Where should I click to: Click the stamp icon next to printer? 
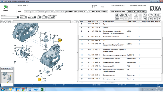pos(122,15)
